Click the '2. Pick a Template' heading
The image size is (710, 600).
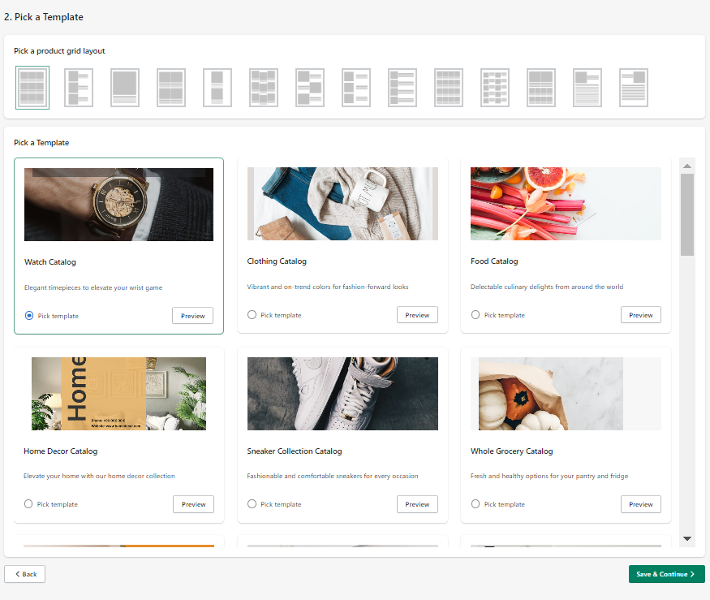coord(44,17)
